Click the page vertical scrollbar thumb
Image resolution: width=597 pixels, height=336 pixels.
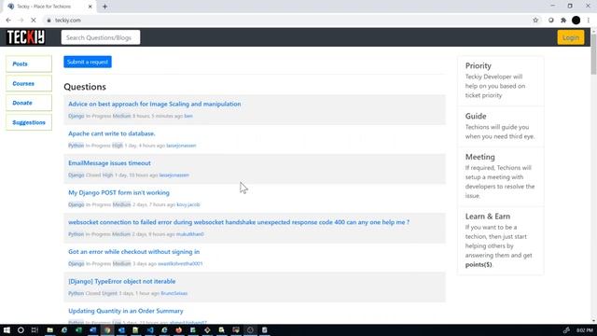[x=593, y=54]
